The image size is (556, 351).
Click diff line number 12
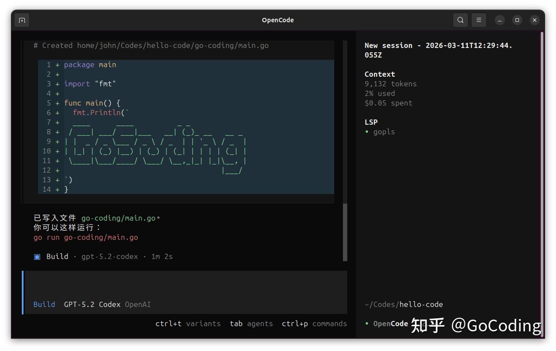click(47, 170)
